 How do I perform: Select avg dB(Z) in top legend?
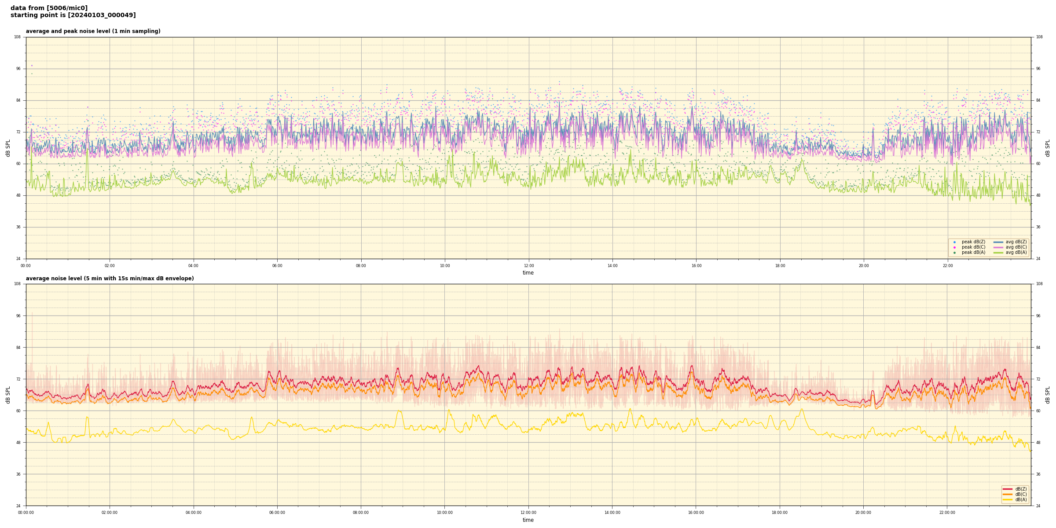[1016, 242]
